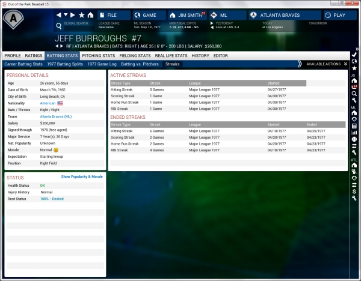Open the FILE menu

tap(114, 15)
